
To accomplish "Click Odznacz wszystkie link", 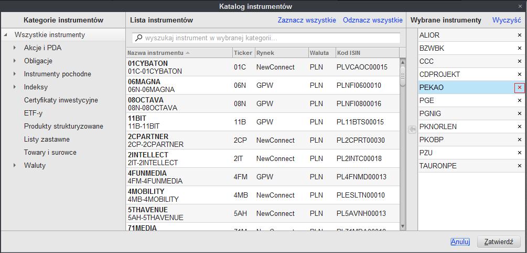I will 373,20.
